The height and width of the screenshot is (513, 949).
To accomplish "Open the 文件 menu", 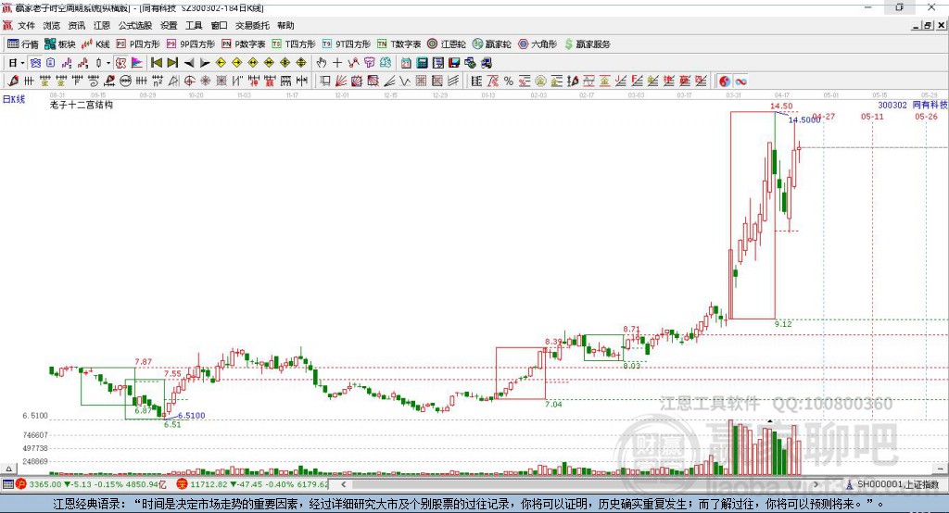I will click(27, 25).
